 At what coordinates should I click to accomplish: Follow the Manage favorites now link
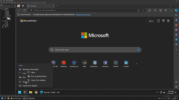click(x=83, y=15)
